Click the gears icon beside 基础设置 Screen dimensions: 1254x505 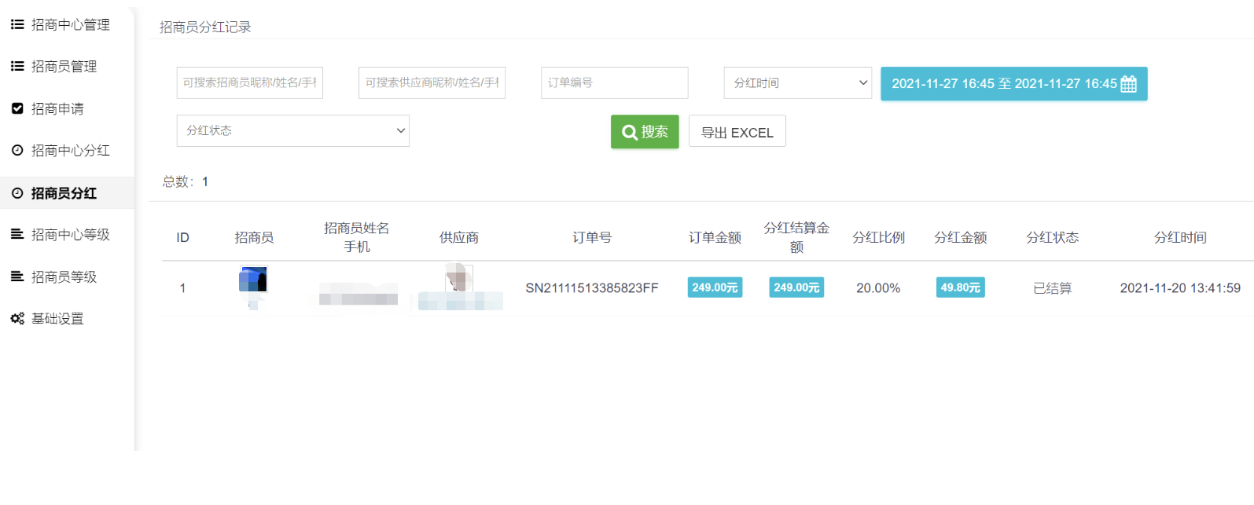click(17, 318)
